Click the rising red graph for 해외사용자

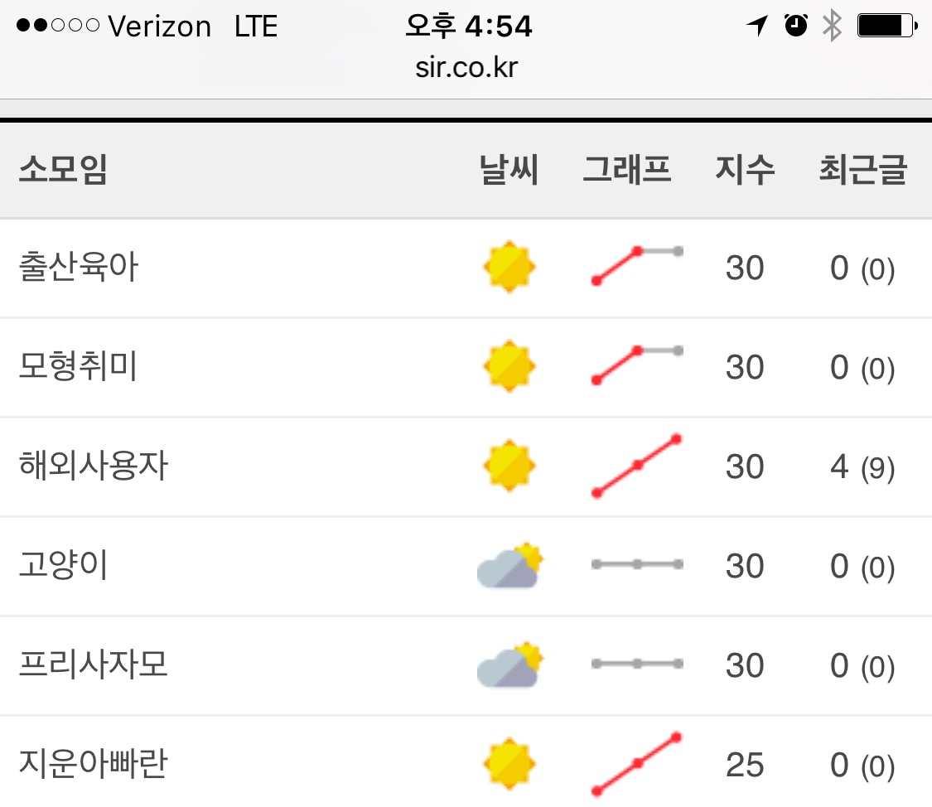pos(636,466)
